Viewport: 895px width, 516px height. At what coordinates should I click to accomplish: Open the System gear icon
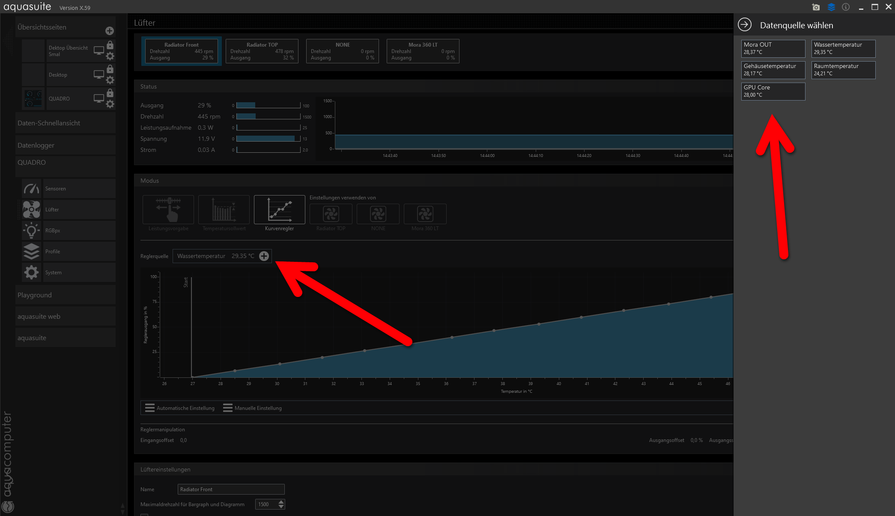[31, 273]
